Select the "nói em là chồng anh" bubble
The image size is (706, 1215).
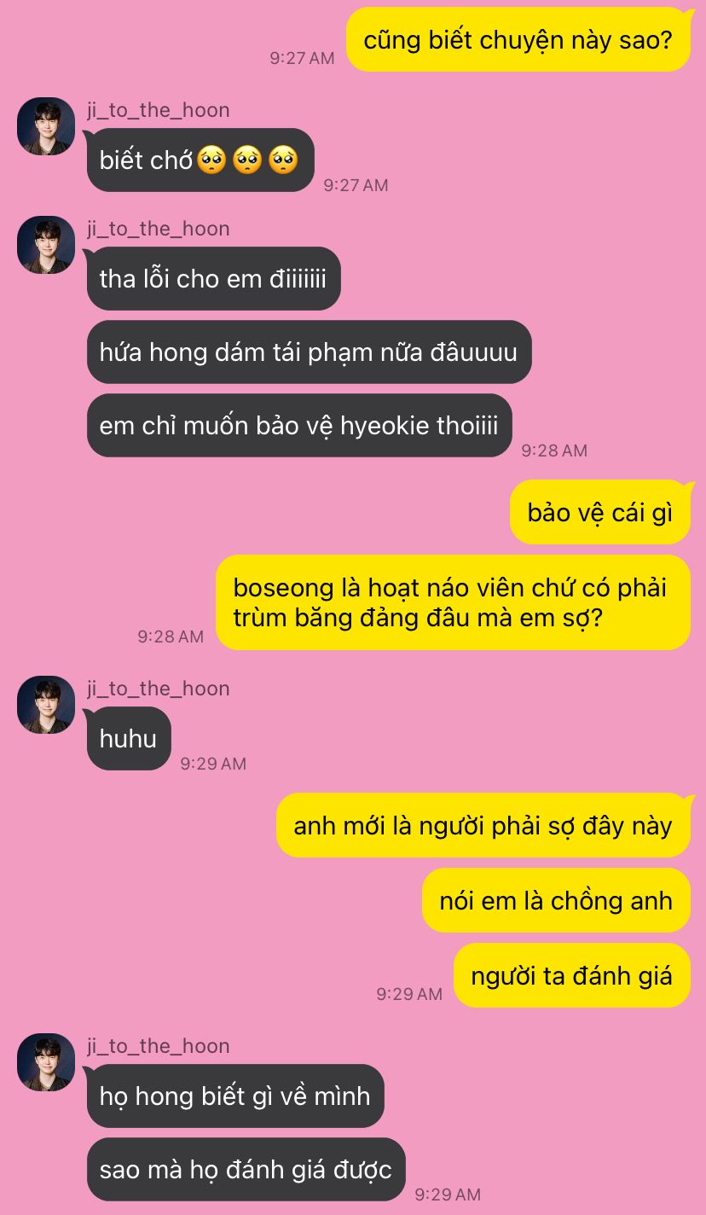point(556,900)
